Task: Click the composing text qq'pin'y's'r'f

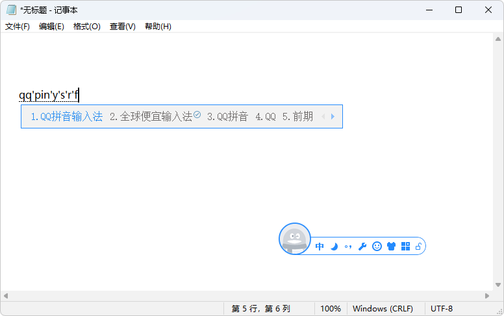Action: 49,95
